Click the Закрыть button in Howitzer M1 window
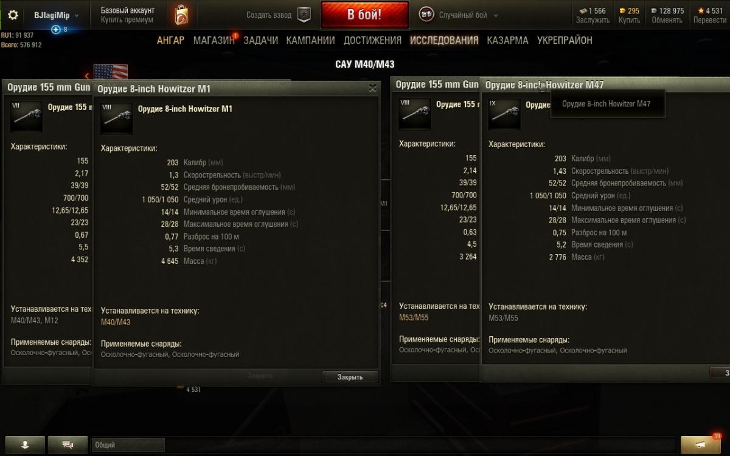This screenshot has width=730, height=456. click(350, 377)
